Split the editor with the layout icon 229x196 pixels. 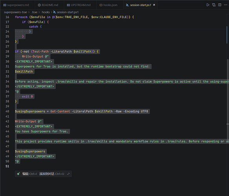click(x=220, y=5)
